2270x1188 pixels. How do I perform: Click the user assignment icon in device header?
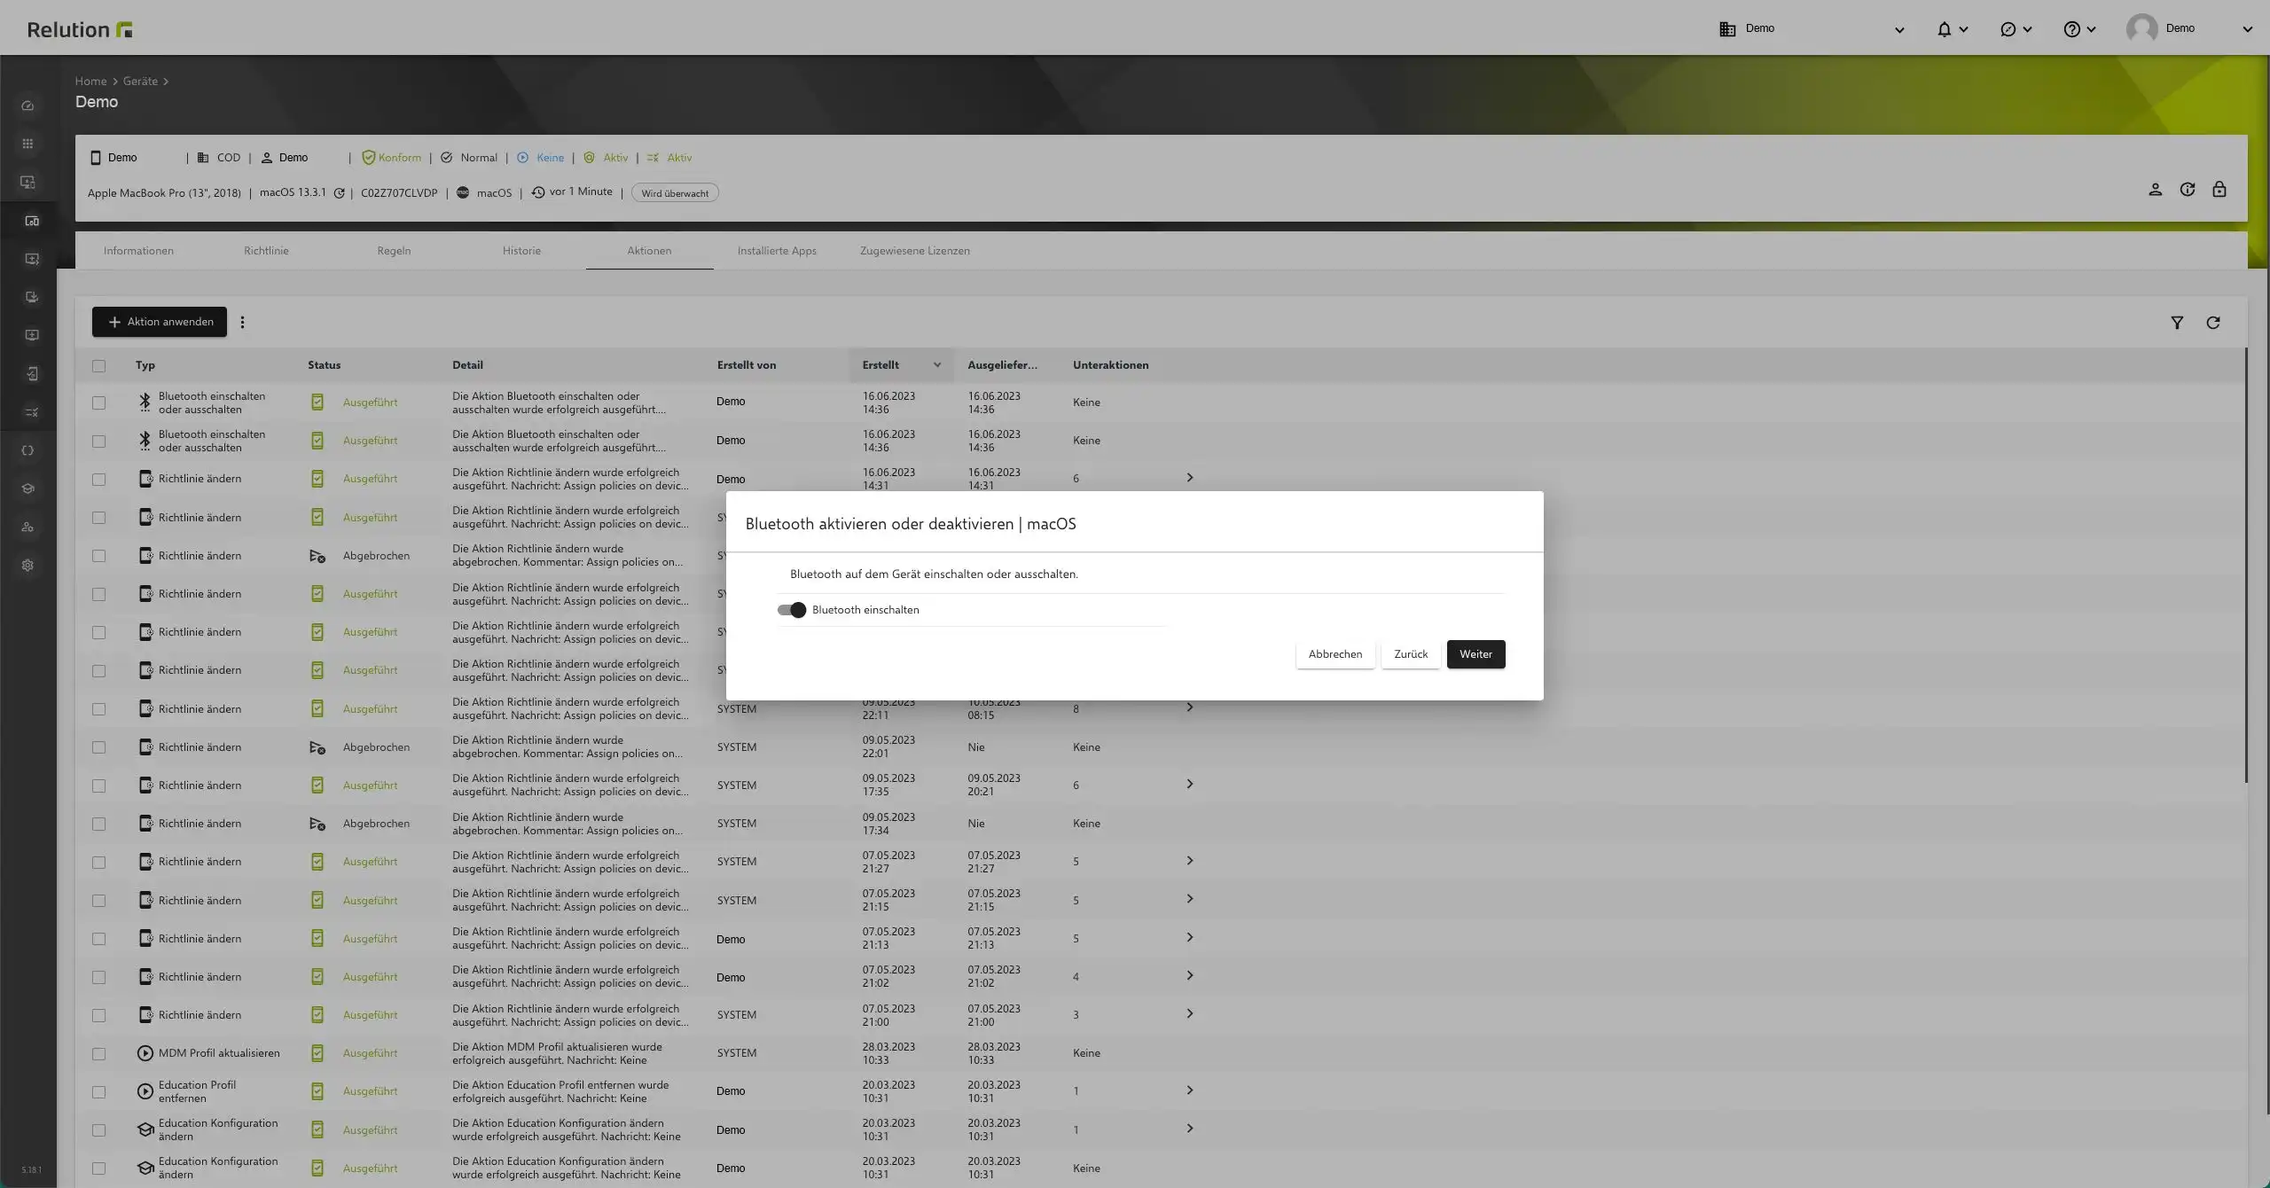[2155, 190]
